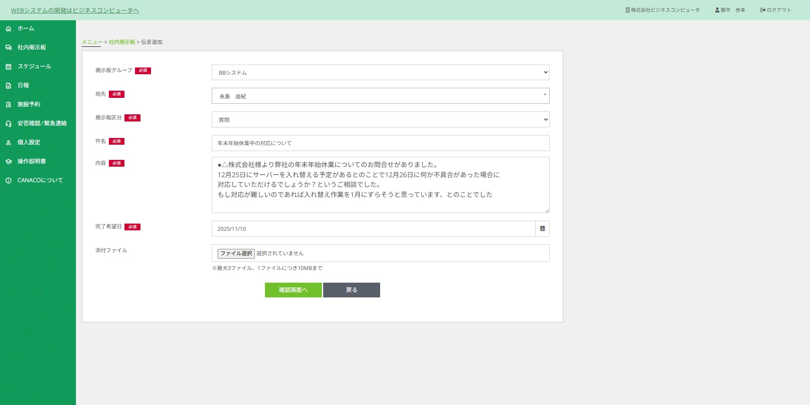Click the スケジュール calendar icon in sidebar

pos(8,67)
